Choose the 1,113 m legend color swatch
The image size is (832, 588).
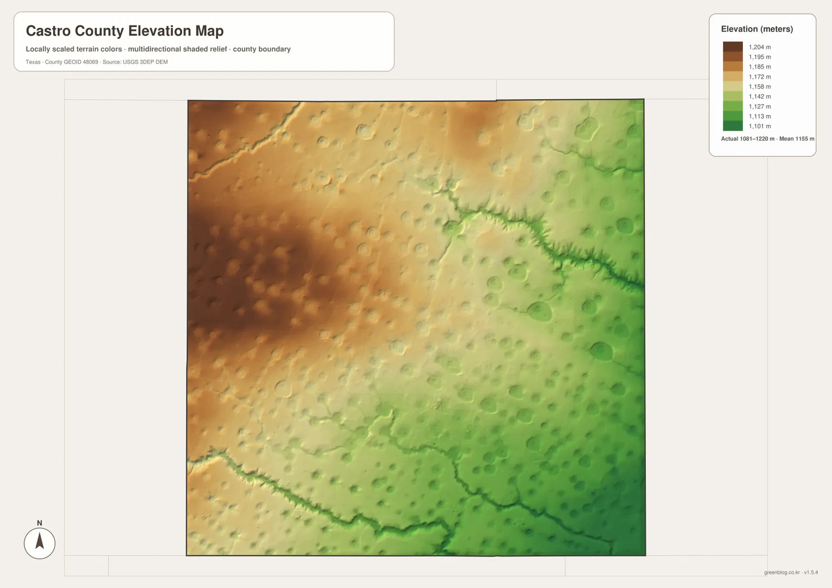pyautogui.click(x=733, y=116)
